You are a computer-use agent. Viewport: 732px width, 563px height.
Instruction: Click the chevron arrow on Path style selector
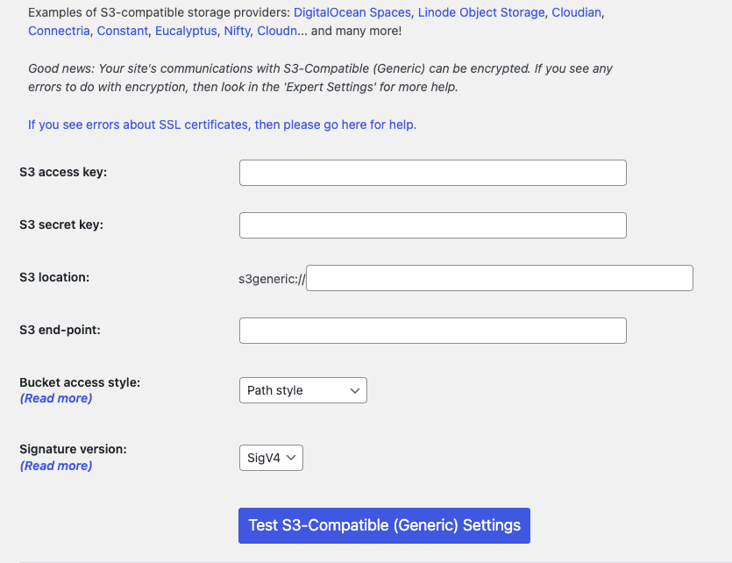pos(355,390)
